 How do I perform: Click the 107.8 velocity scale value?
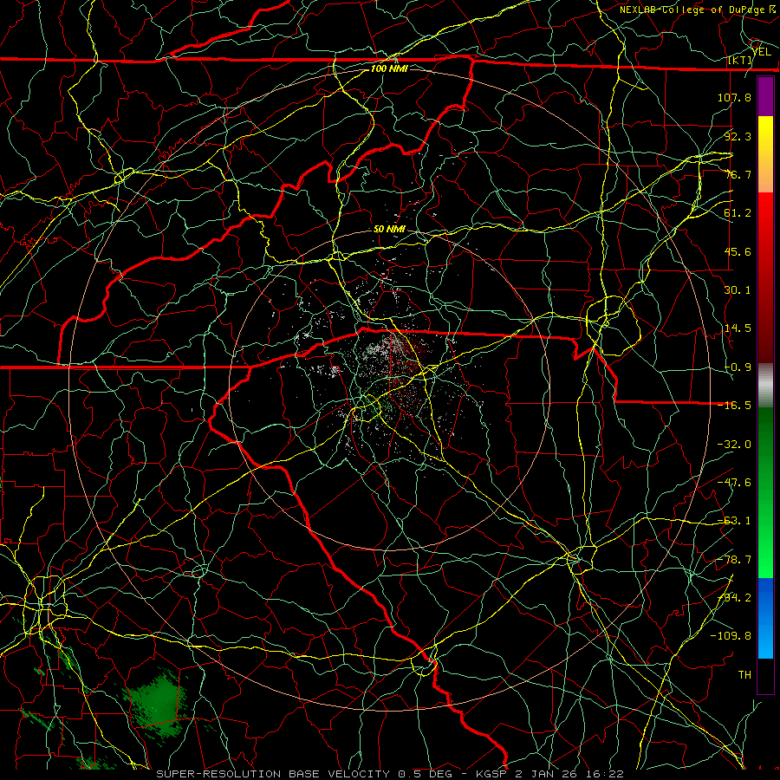734,97
